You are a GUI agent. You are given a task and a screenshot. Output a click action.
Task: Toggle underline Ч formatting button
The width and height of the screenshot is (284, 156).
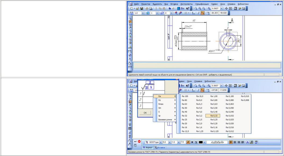click(x=196, y=142)
